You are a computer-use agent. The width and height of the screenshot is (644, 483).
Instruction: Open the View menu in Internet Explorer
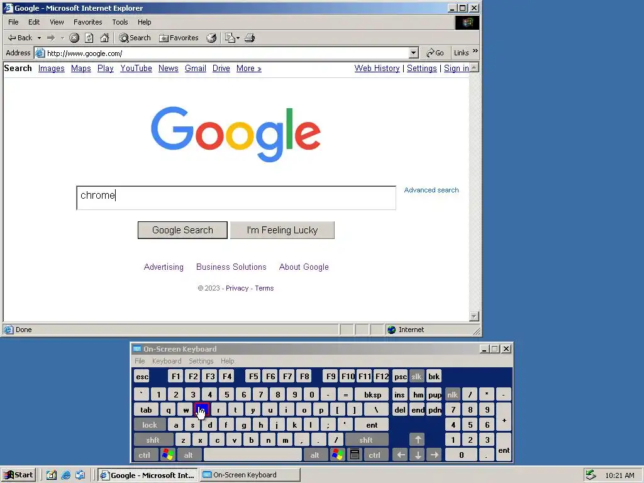point(57,22)
